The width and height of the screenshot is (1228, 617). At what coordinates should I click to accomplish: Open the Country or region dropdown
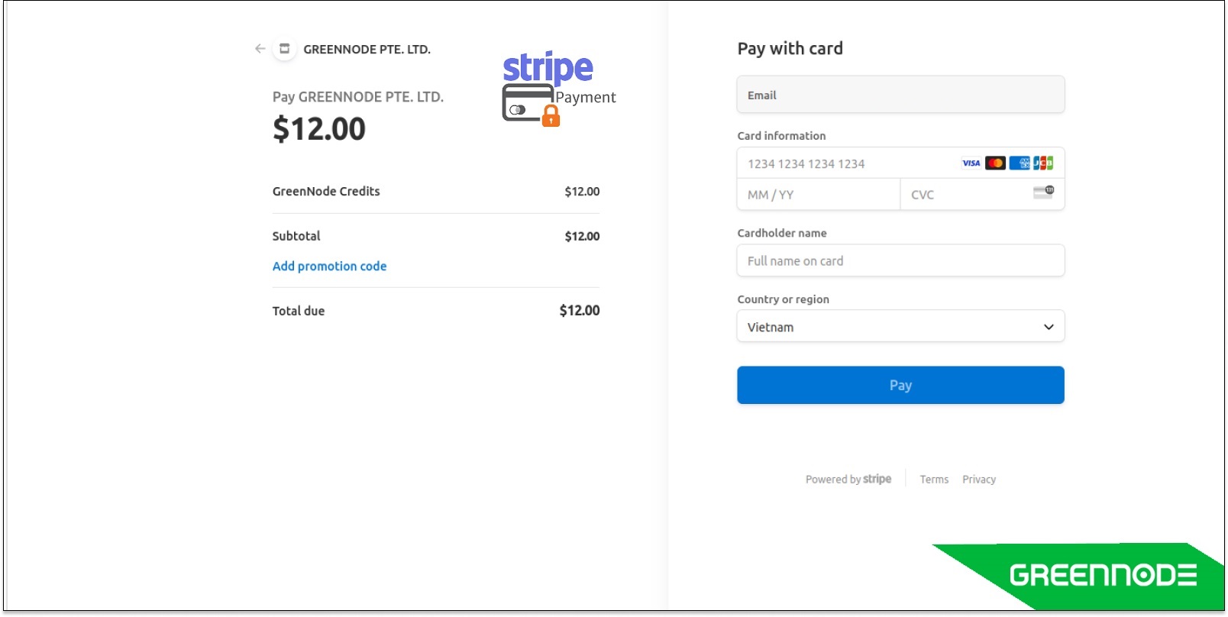click(x=900, y=326)
